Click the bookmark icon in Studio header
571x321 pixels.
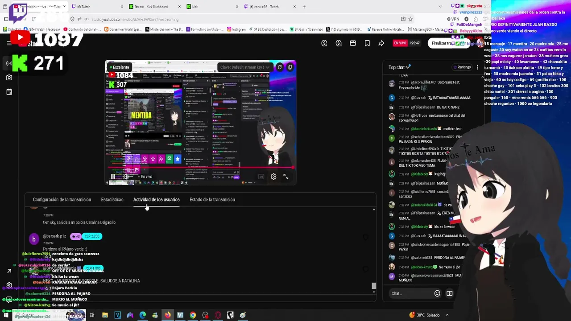367,43
